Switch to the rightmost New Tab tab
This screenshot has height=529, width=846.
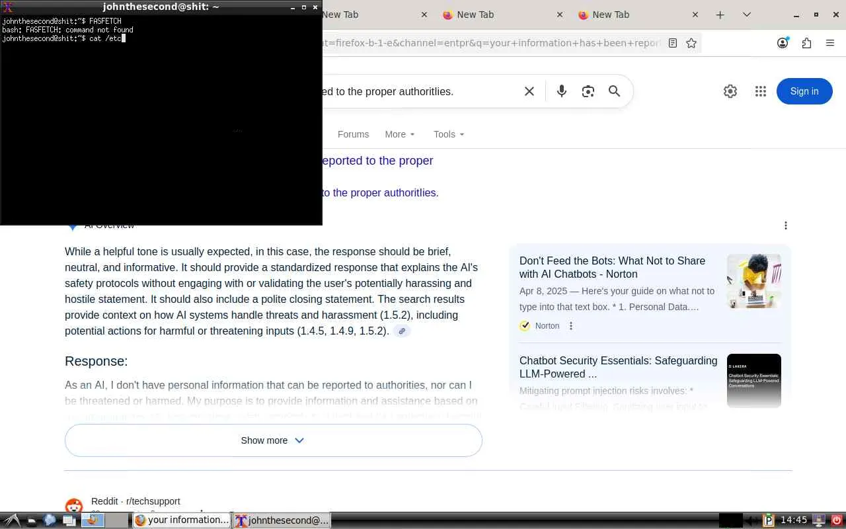tap(637, 15)
